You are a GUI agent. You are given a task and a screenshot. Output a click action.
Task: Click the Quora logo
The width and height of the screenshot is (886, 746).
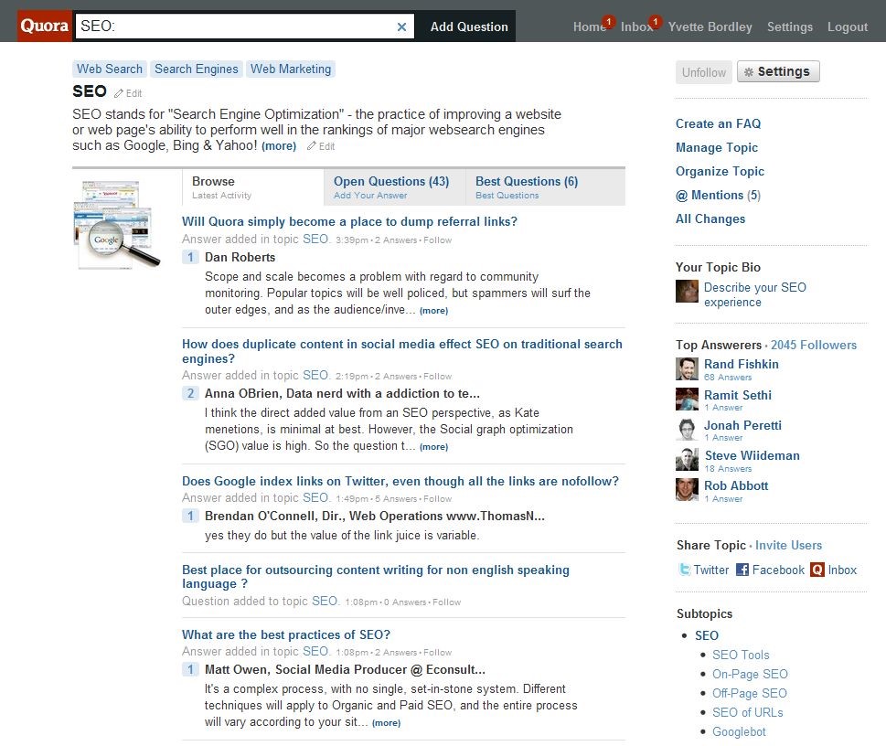[44, 26]
